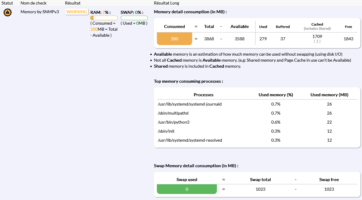Click the Statut column header
The width and height of the screenshot is (362, 200).
point(7,3)
